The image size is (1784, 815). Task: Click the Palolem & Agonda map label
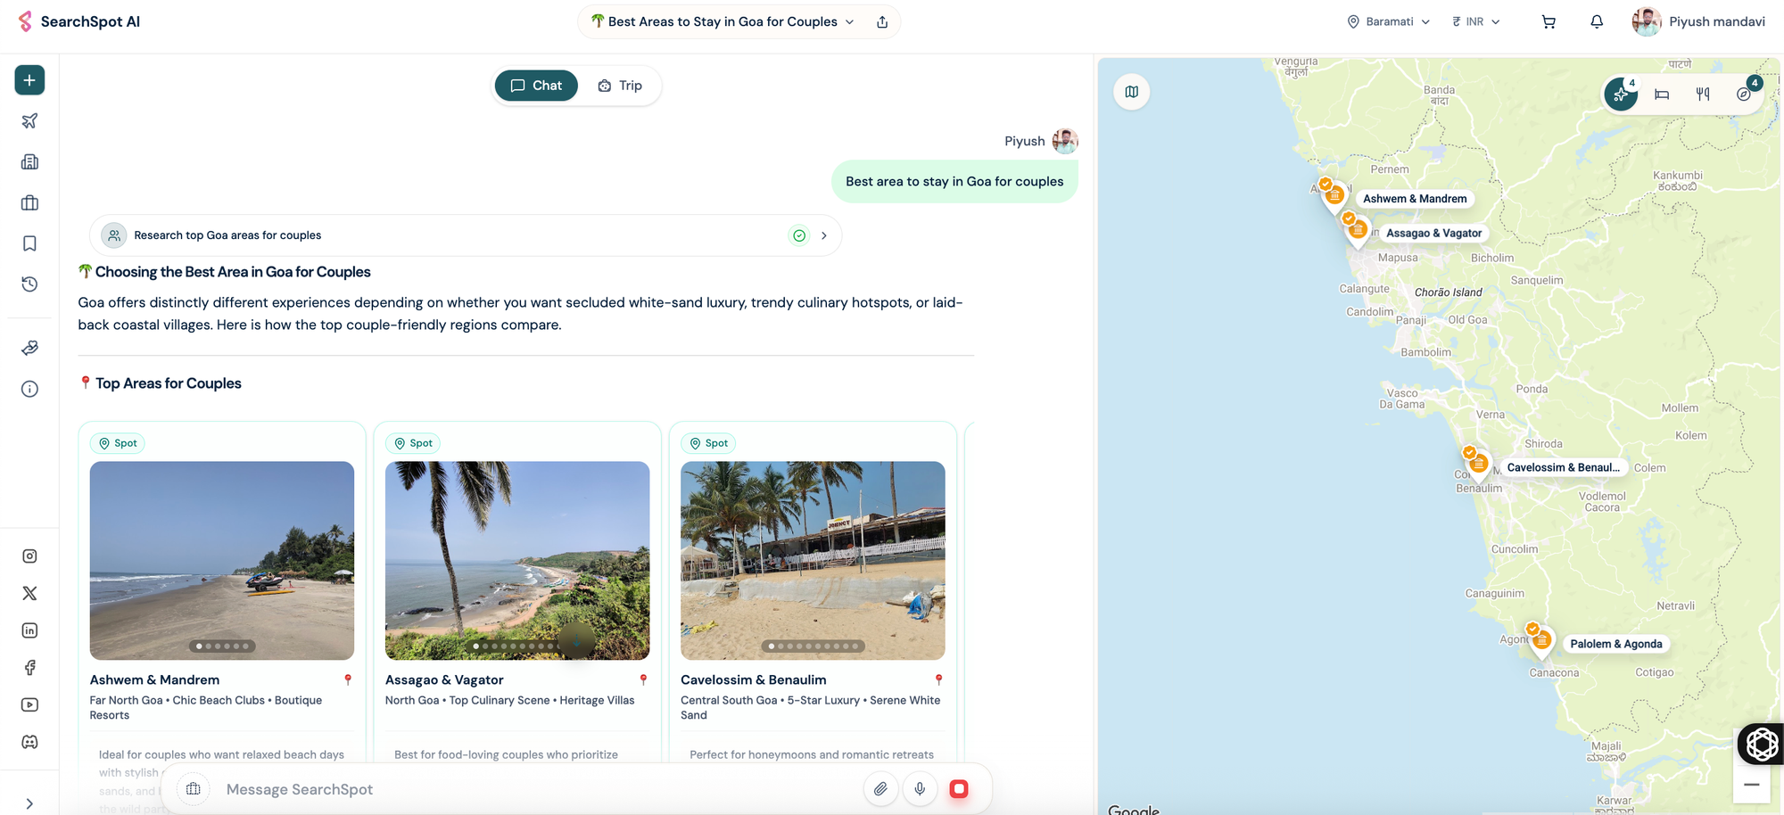pos(1615,644)
